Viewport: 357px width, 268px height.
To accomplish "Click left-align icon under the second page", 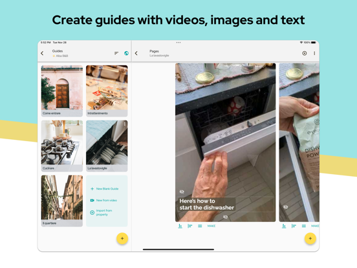I will [294, 226].
